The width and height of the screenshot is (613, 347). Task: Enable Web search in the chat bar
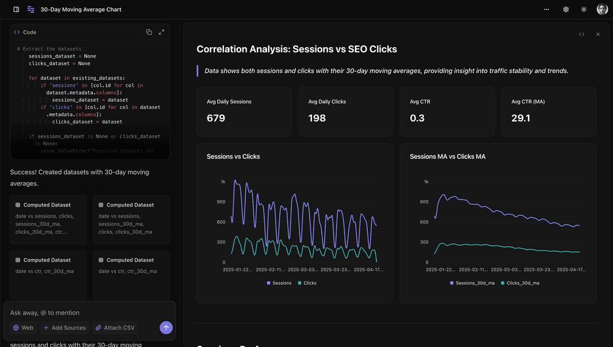coord(23,328)
